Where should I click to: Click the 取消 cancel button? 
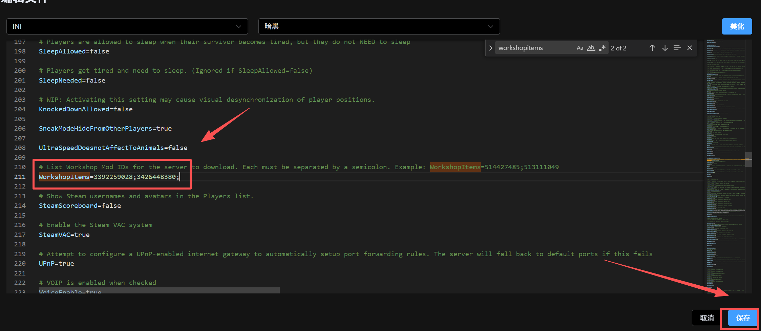pyautogui.click(x=706, y=318)
